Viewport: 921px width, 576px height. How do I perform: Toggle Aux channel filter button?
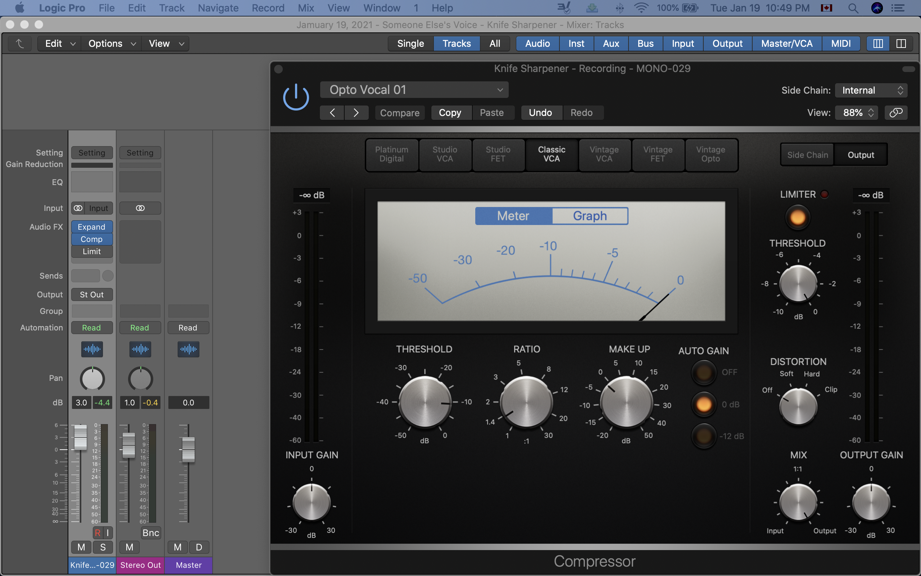pyautogui.click(x=611, y=44)
